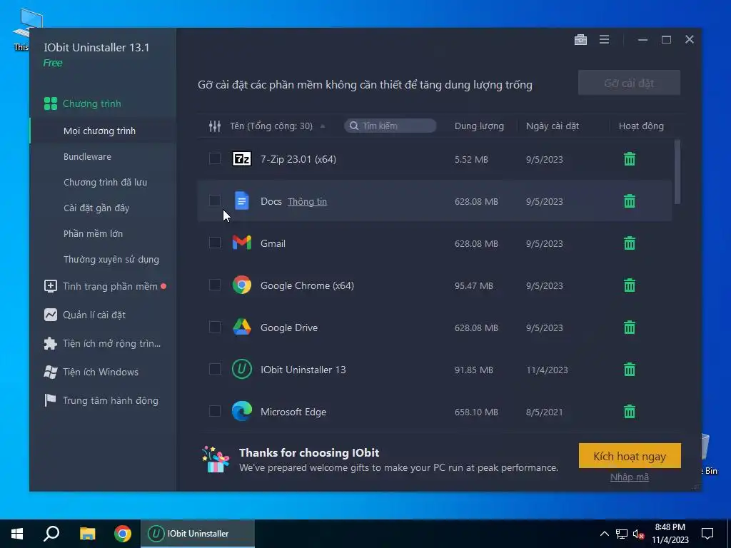
Task: Click the Google Chrome application icon in list
Action: [x=242, y=285]
